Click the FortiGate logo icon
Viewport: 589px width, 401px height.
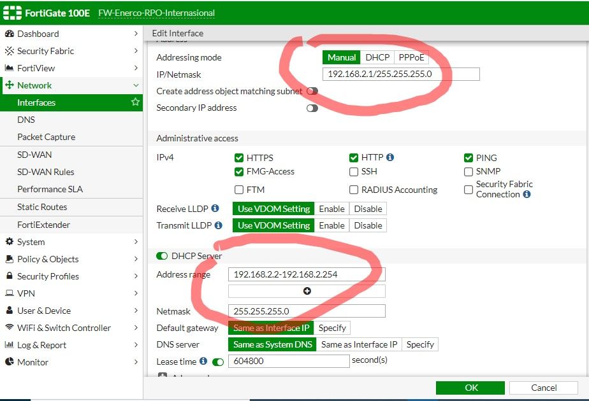(12, 12)
